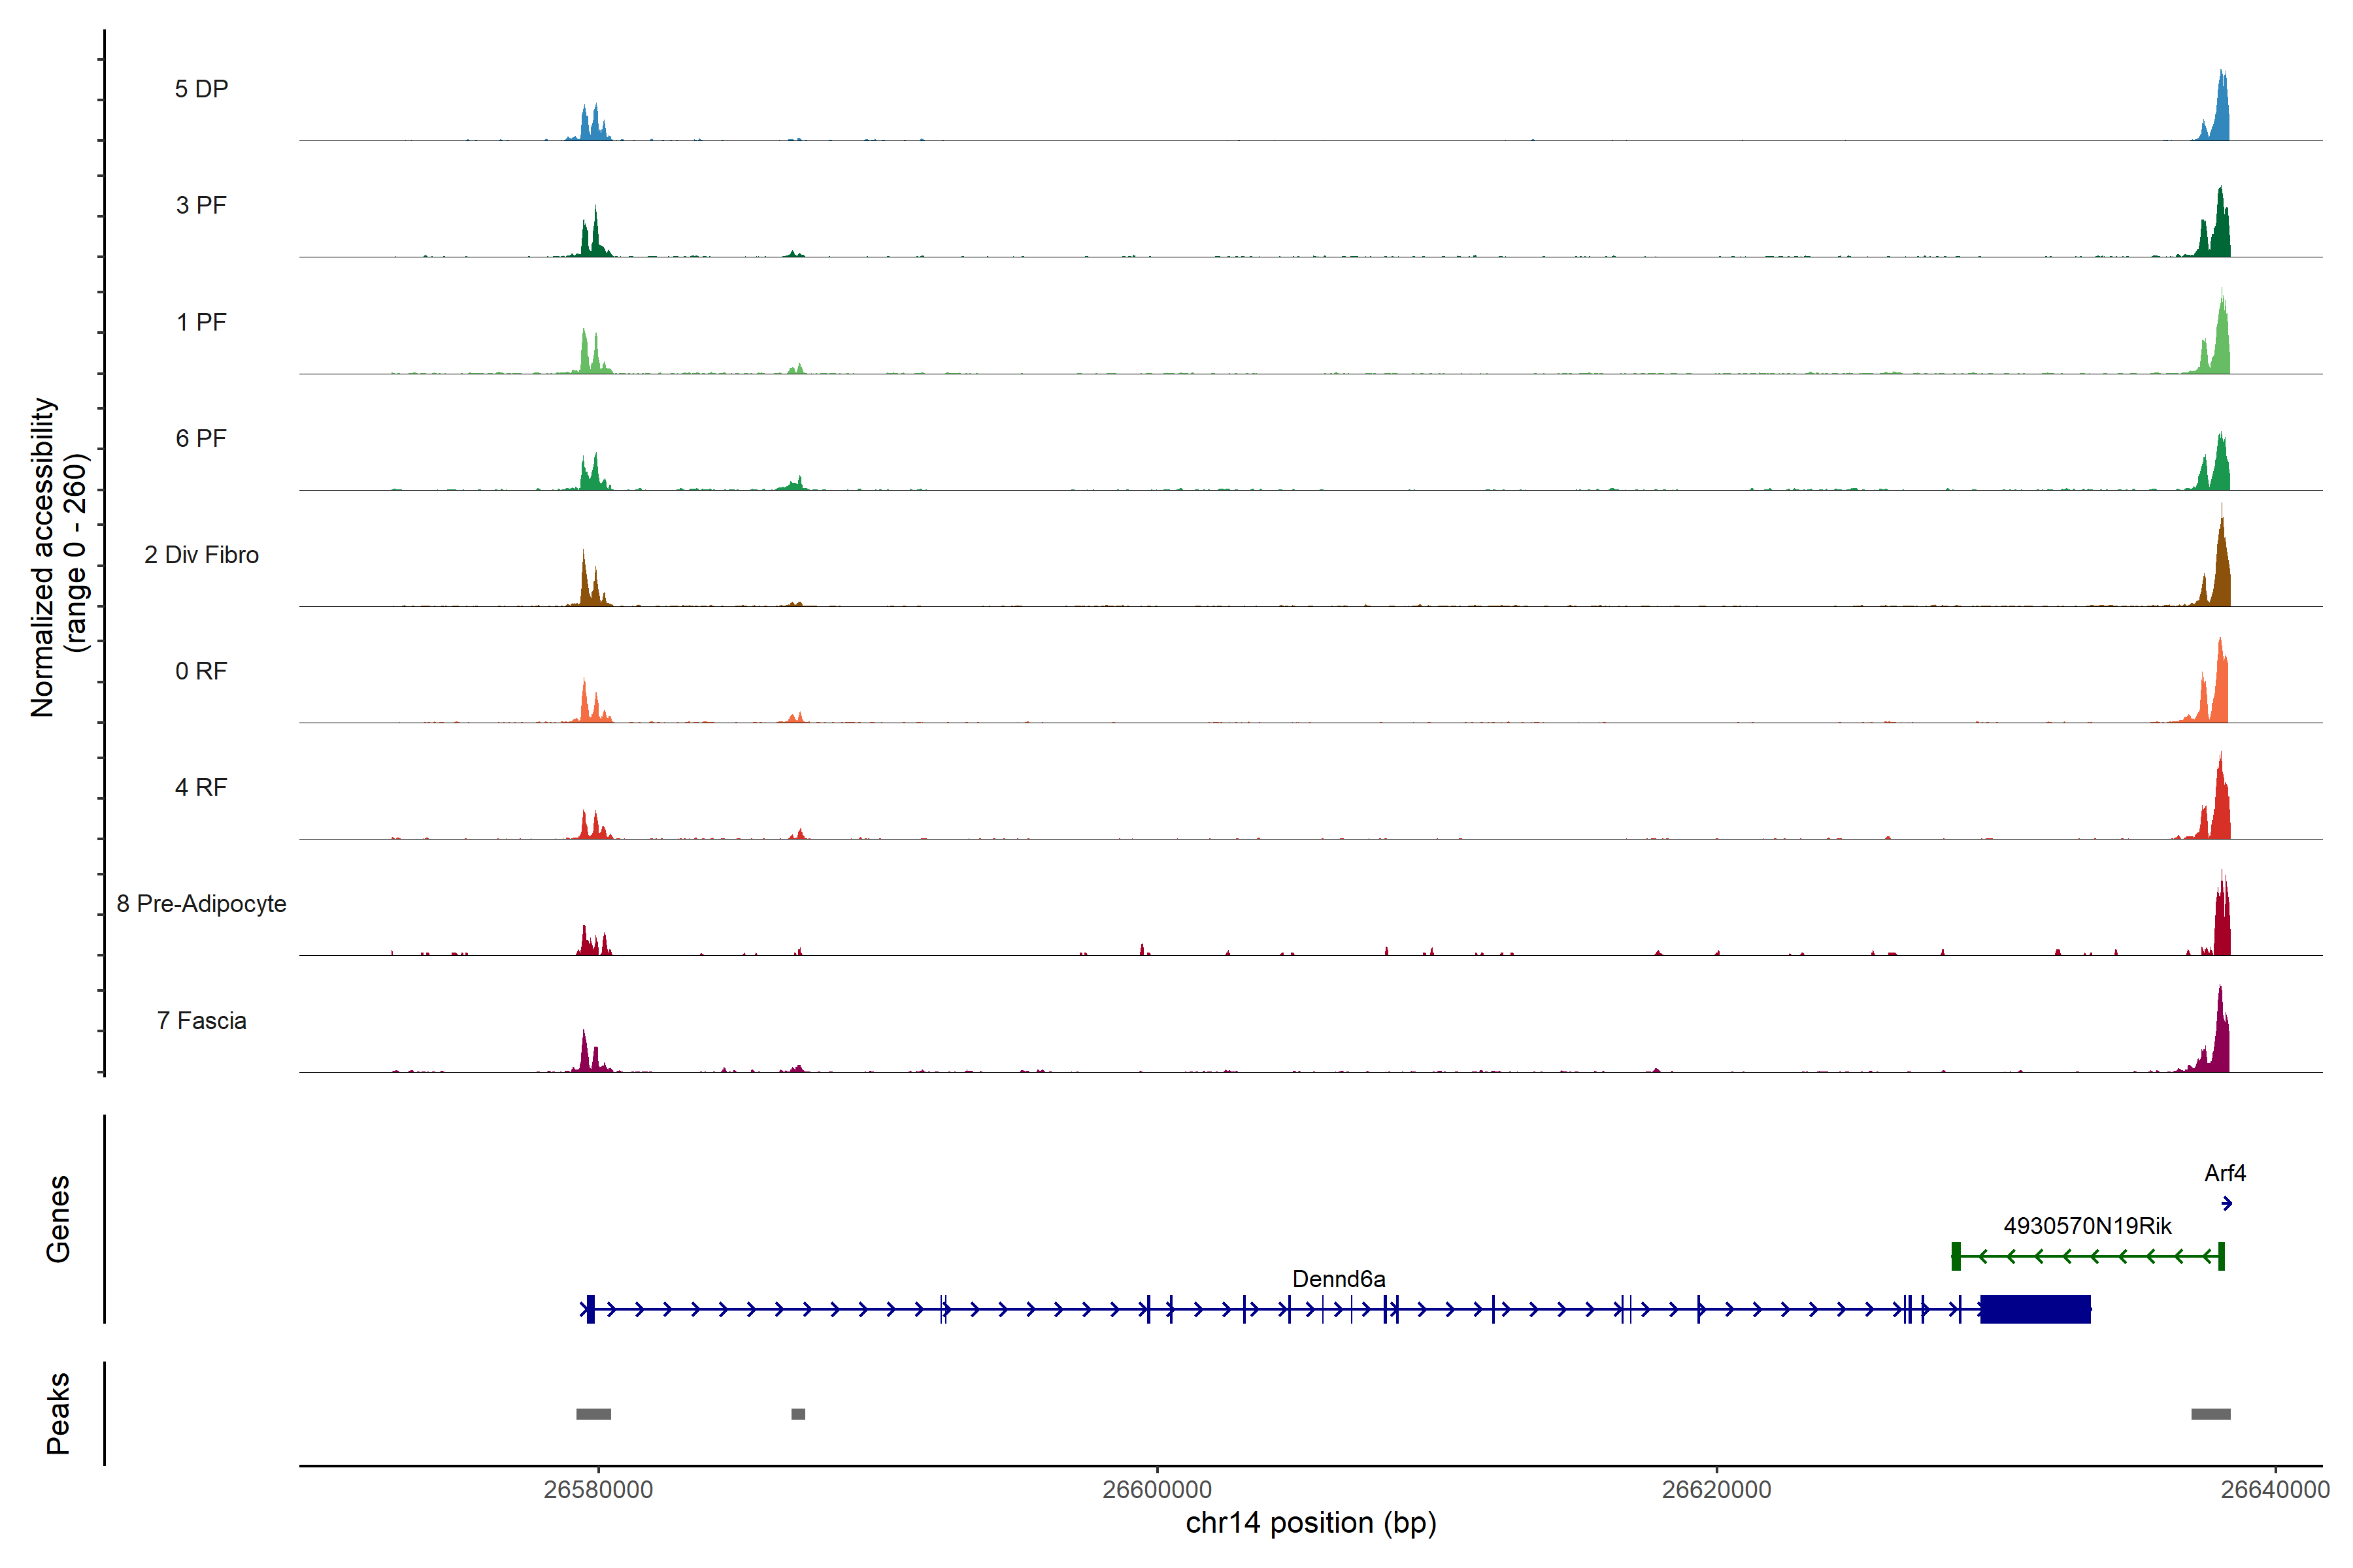
Task: Click the 4930570N19Rik gene label
Action: tap(2087, 1226)
